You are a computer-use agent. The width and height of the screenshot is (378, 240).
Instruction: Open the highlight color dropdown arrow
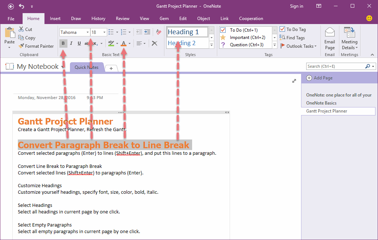(117, 44)
